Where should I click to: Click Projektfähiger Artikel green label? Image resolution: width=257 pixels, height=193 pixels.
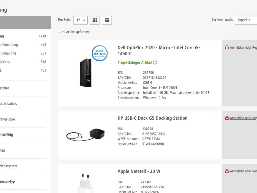135,63
